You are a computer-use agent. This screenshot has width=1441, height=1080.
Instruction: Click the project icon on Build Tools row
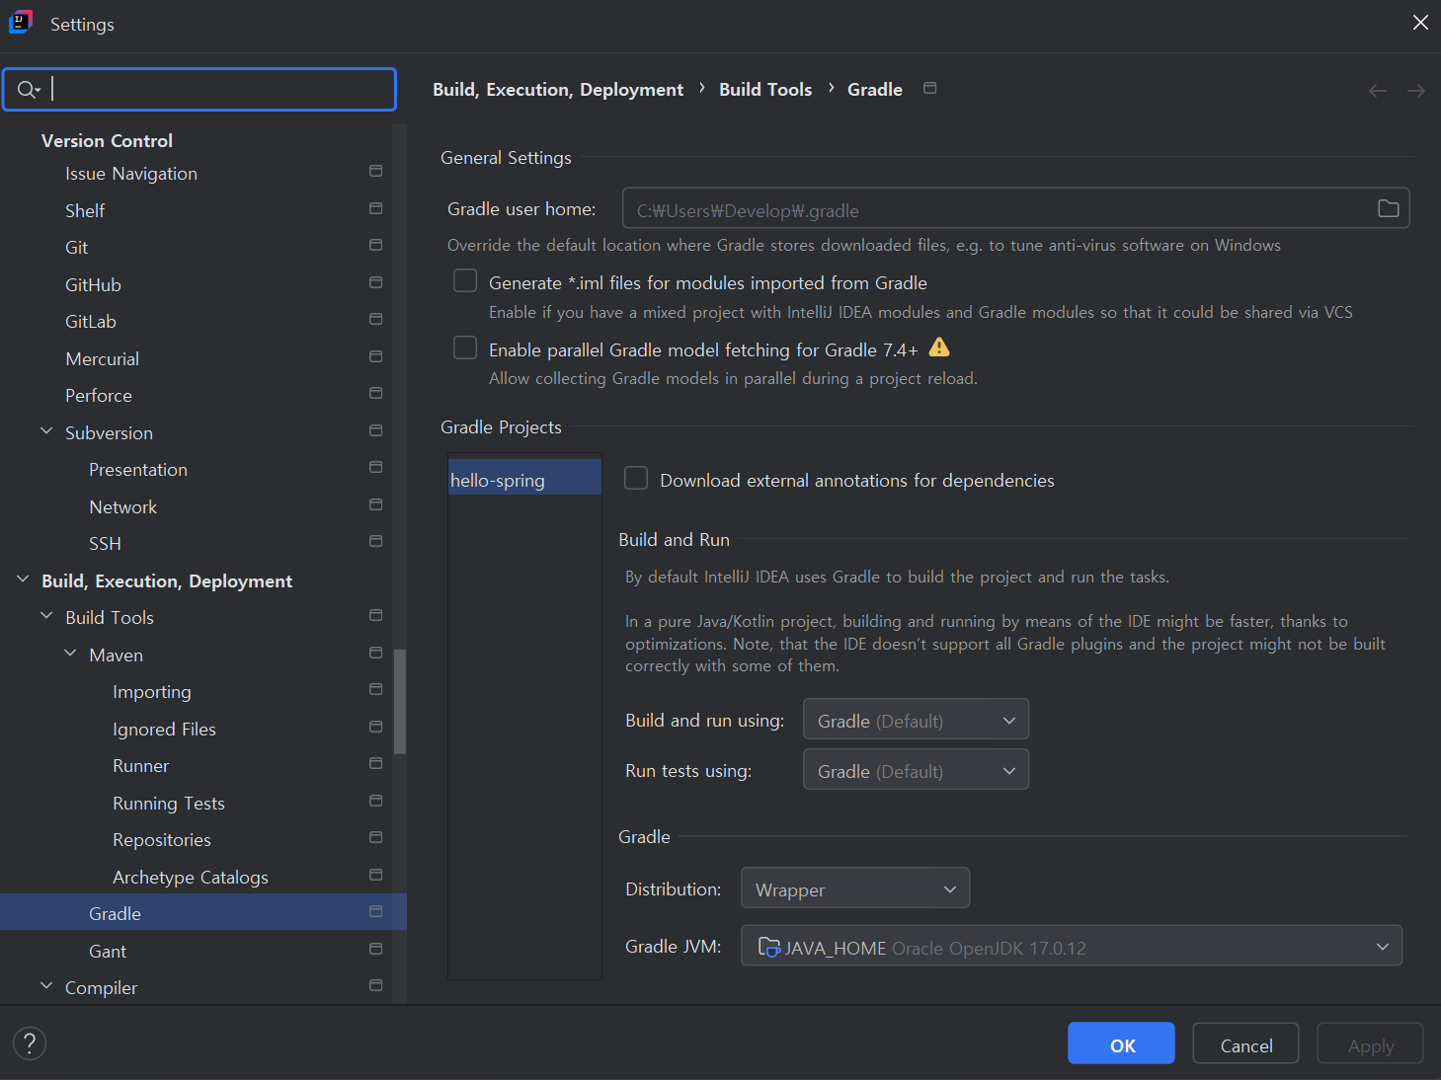click(375, 615)
